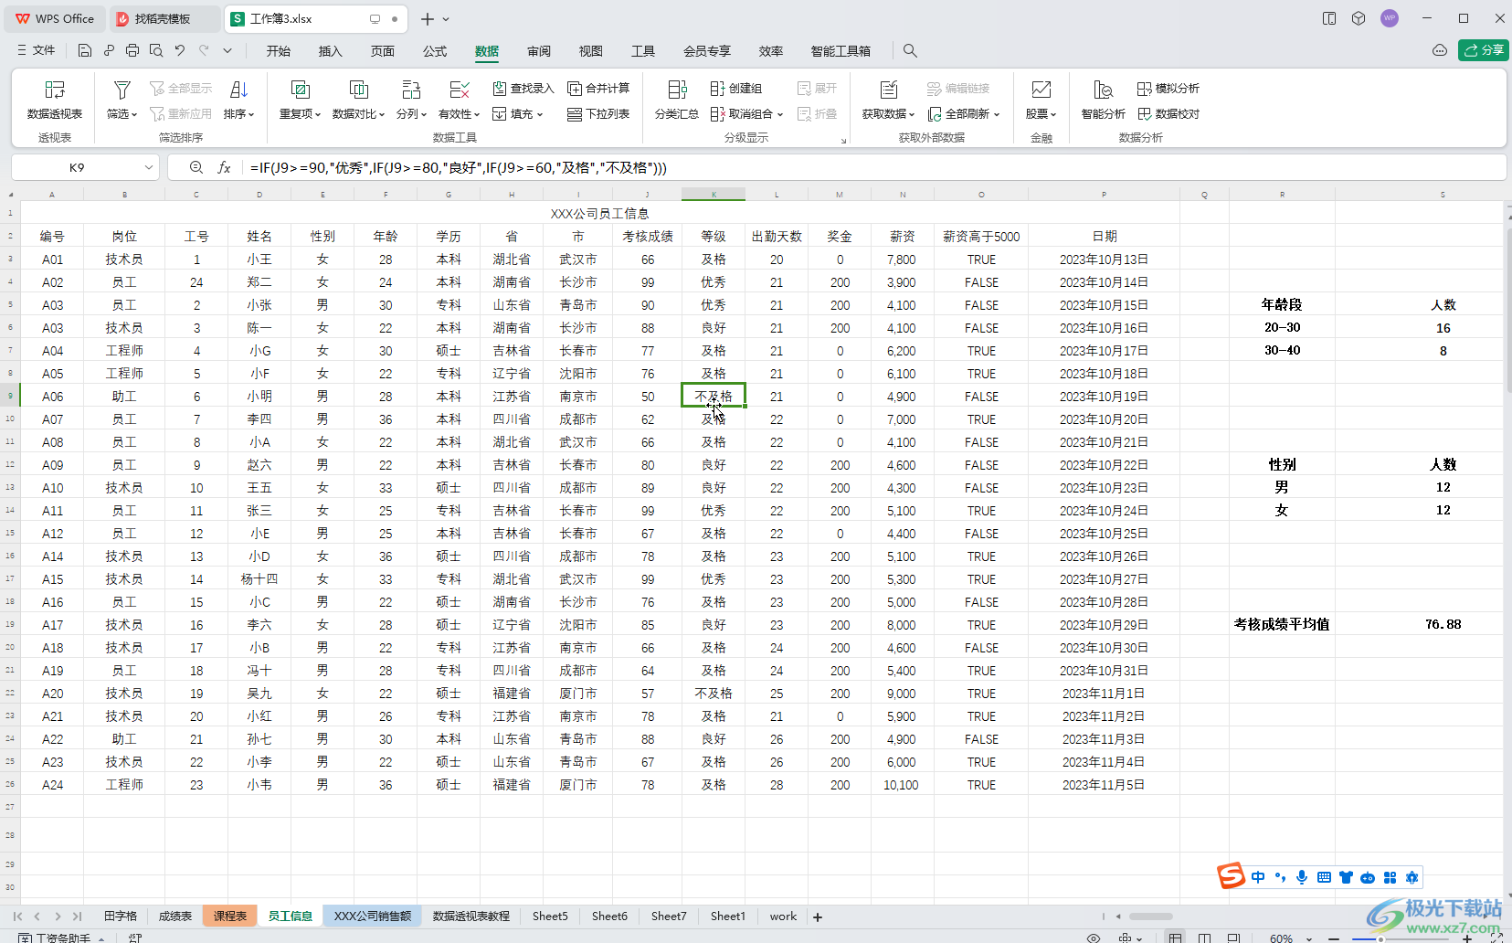Image resolution: width=1512 pixels, height=943 pixels.
Task: Click the user avatar in title bar
Action: pos(1390,18)
